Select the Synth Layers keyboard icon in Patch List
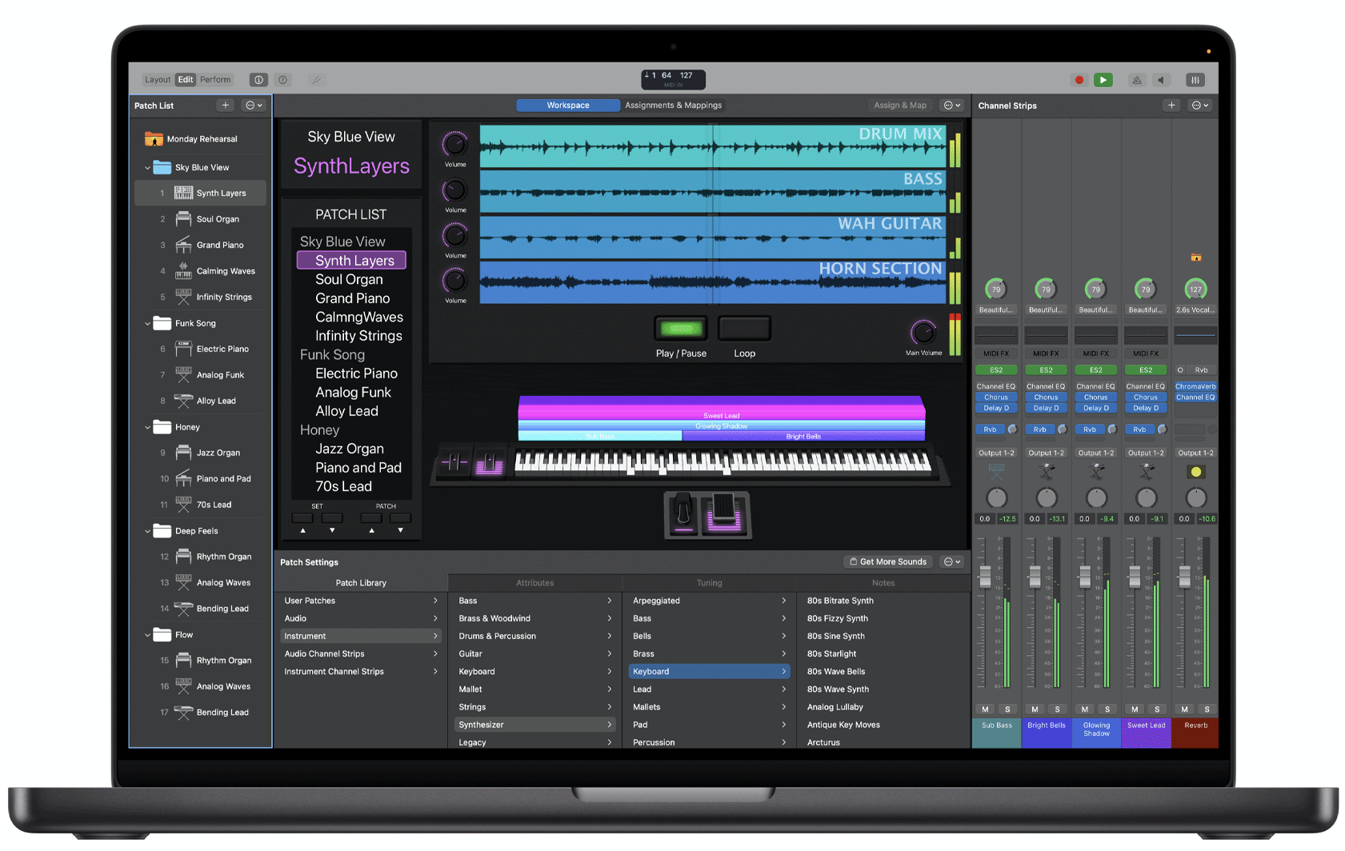Screen dimensions: 1345x851 point(182,193)
